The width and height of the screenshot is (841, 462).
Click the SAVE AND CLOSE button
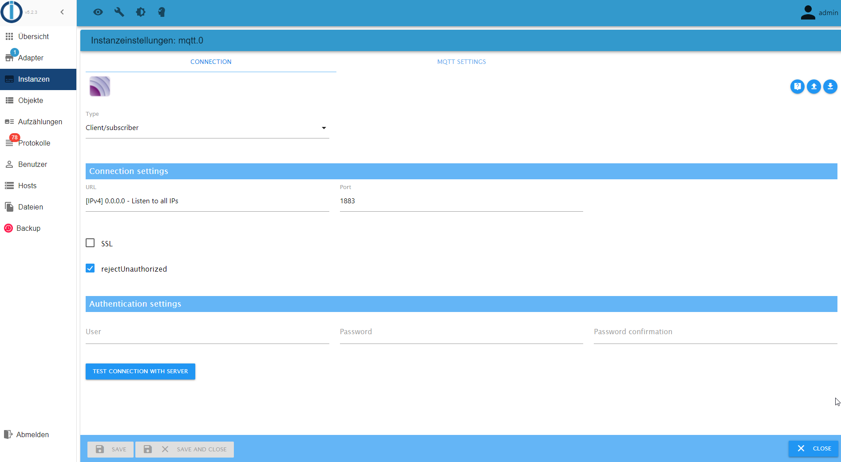tap(185, 449)
